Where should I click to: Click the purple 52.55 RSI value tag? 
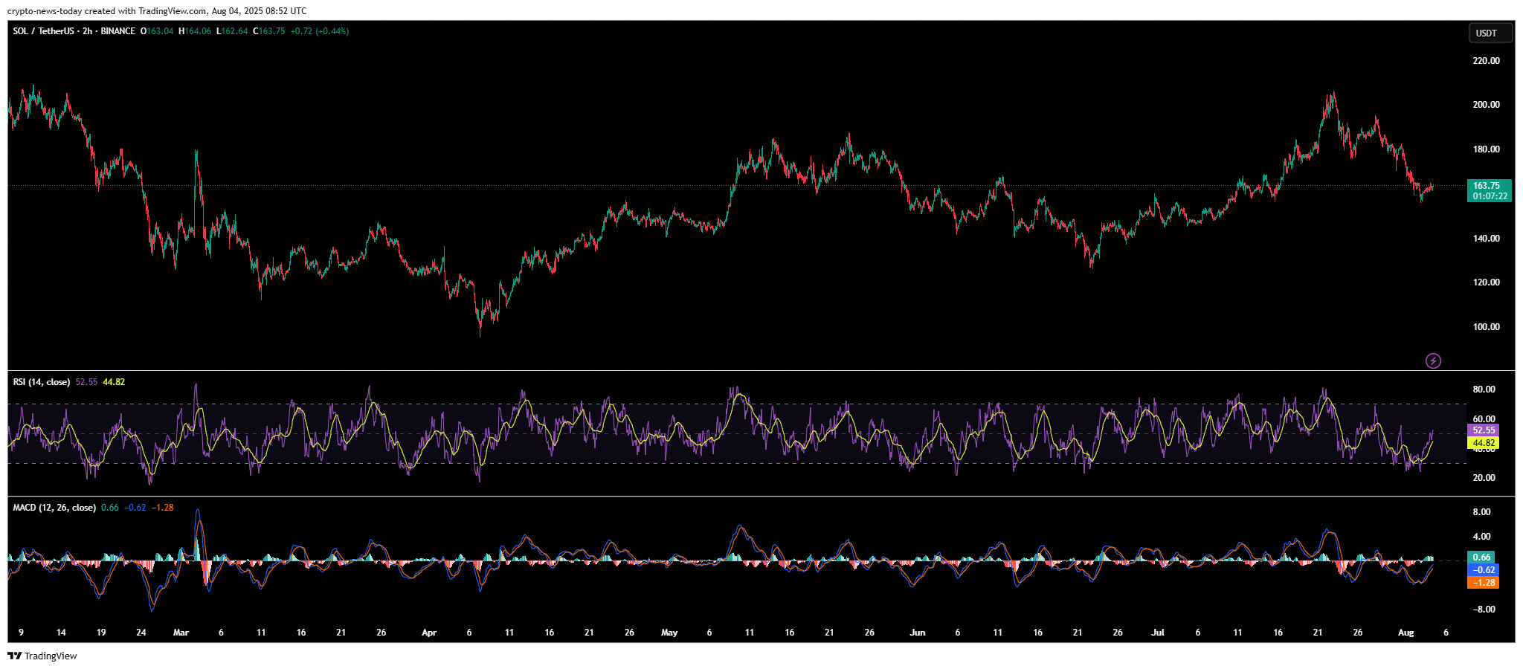pyautogui.click(x=1484, y=430)
